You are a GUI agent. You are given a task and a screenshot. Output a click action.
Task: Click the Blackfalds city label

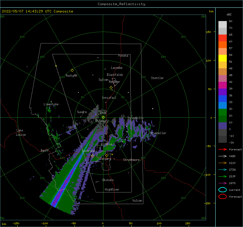coord(115,75)
